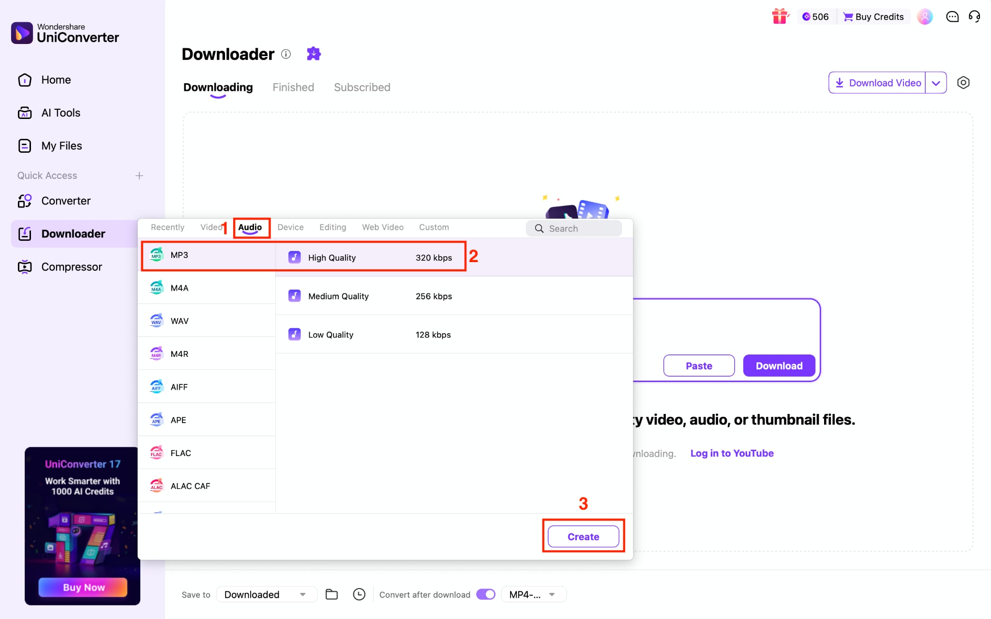Image resolution: width=991 pixels, height=619 pixels.
Task: Click the Download Video button
Action: click(878, 83)
